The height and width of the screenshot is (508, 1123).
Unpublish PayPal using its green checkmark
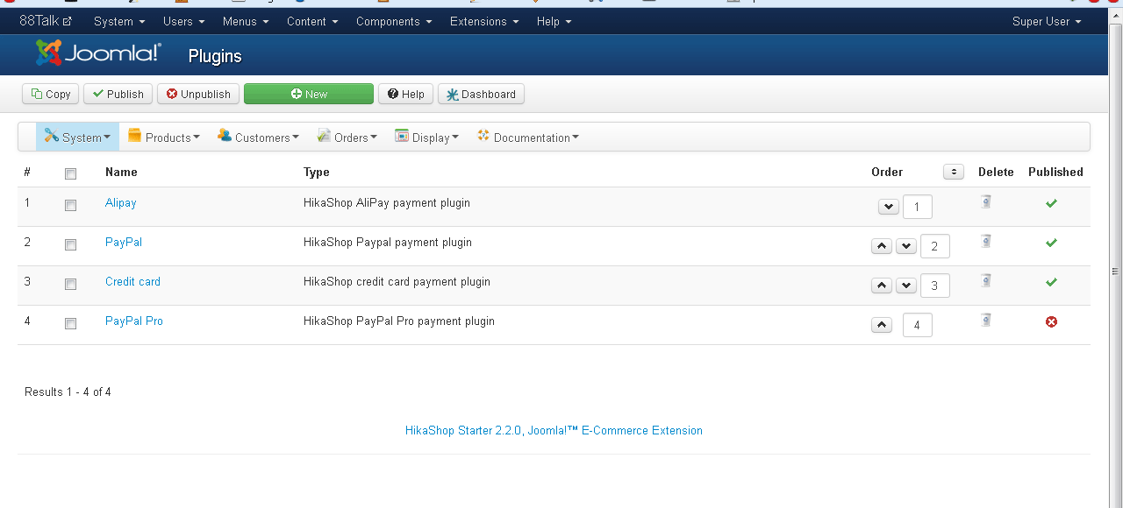tap(1051, 243)
